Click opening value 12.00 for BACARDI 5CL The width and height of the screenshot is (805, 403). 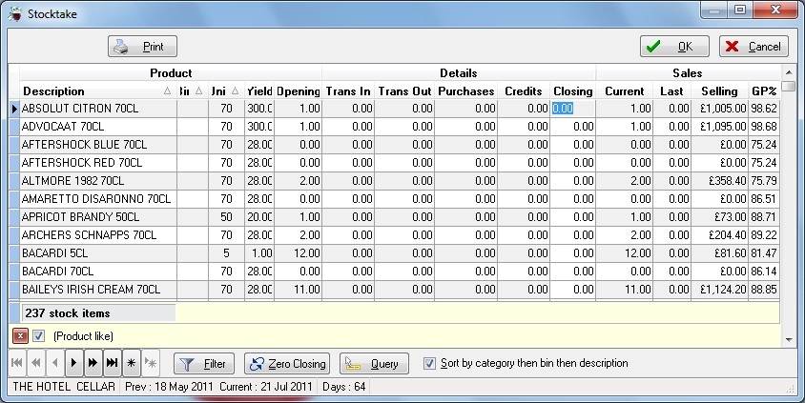coord(298,252)
